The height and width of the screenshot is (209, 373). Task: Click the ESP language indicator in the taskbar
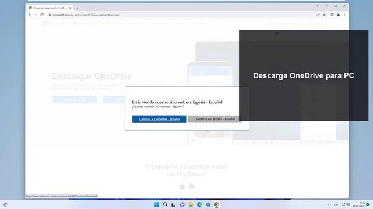pyautogui.click(x=336, y=204)
